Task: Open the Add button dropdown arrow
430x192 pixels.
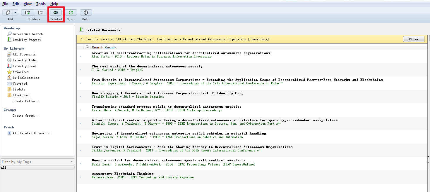Action: (15, 13)
